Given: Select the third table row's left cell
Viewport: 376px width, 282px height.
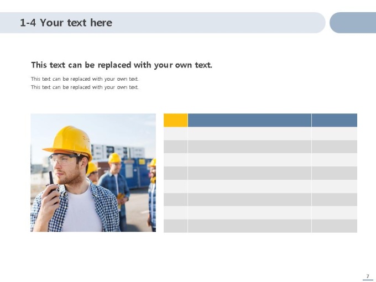Looking at the screenshot, I should tap(175, 160).
